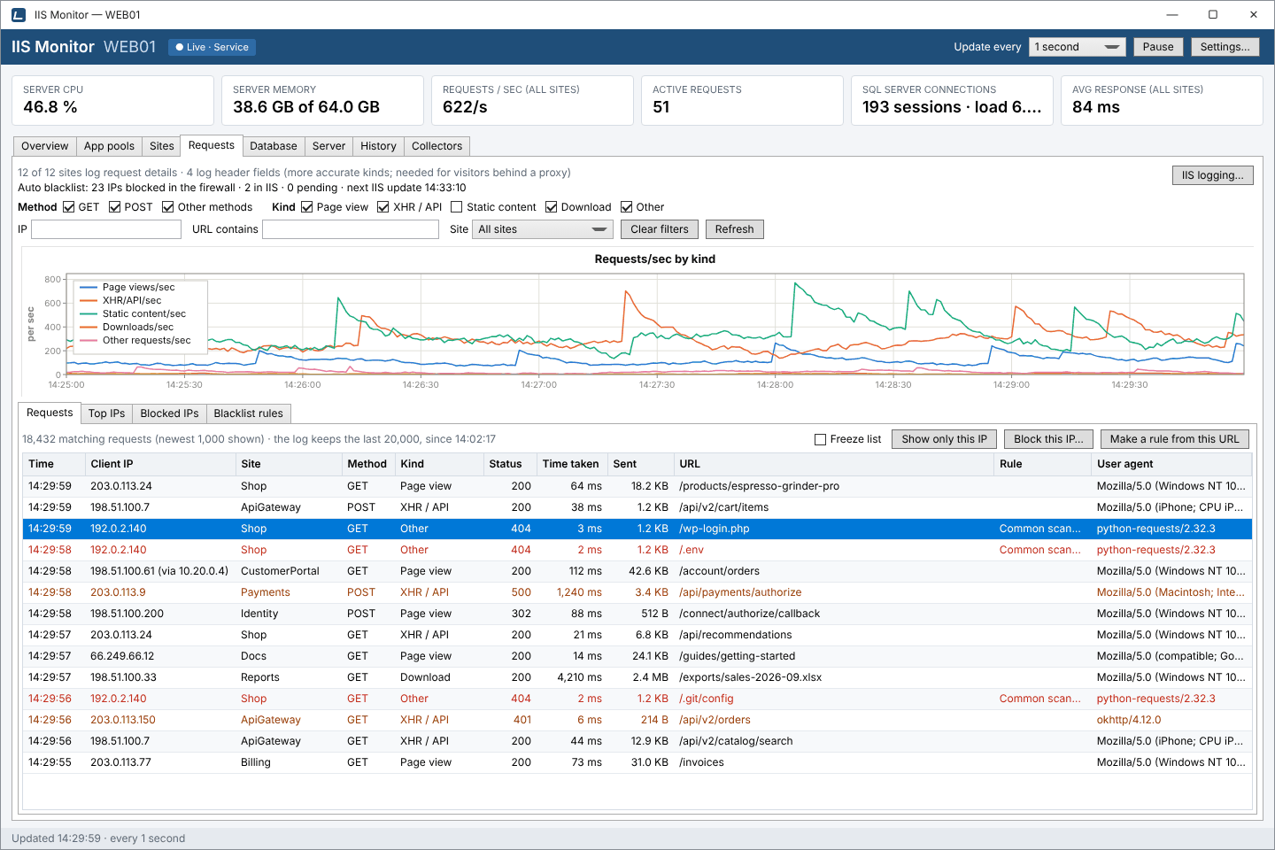1275x850 pixels.
Task: Pause live updates
Action: pos(1158,47)
